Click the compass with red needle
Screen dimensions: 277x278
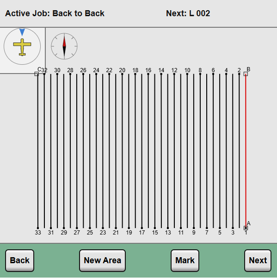[64, 46]
